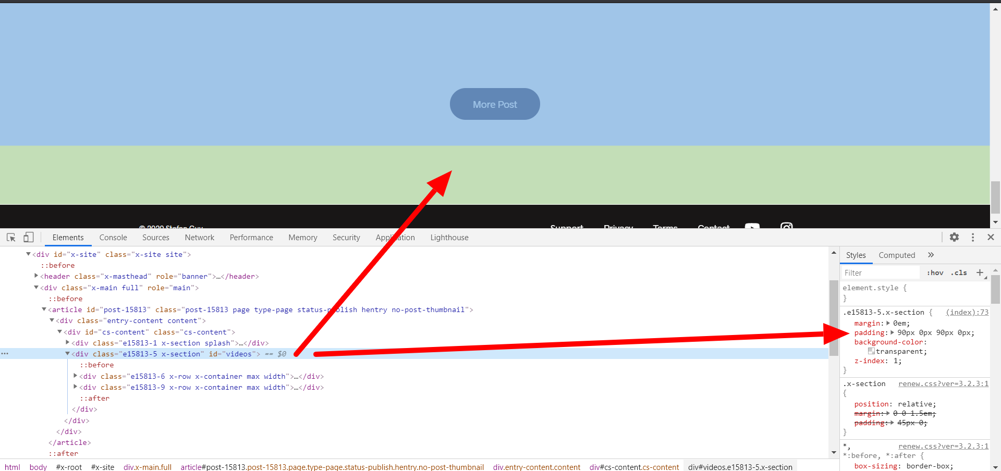
Task: Click the More Post button
Action: [495, 104]
